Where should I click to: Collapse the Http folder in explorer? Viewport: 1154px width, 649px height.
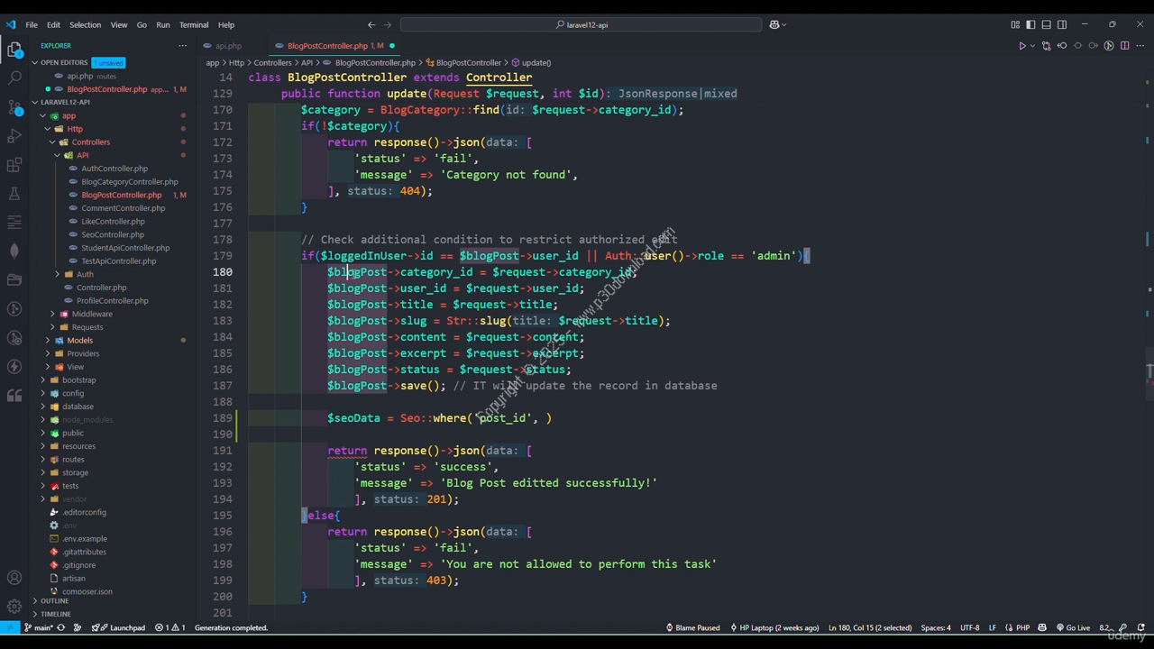[74, 129]
